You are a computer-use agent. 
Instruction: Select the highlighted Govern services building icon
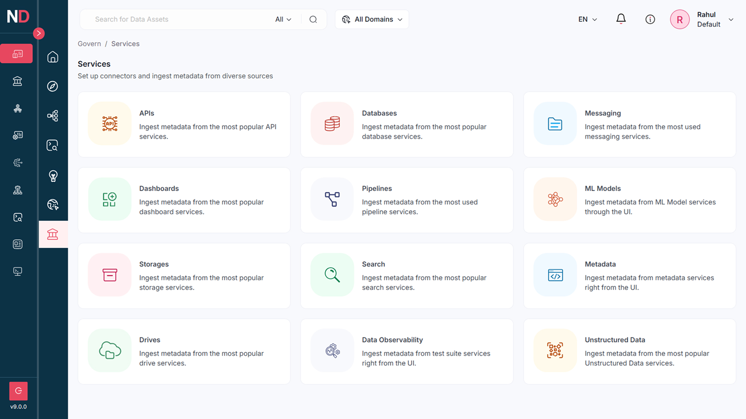[x=53, y=234]
